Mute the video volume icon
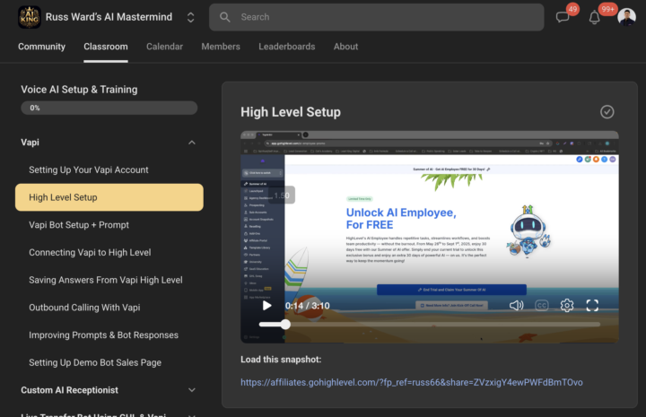This screenshot has height=417, width=646. 516,306
